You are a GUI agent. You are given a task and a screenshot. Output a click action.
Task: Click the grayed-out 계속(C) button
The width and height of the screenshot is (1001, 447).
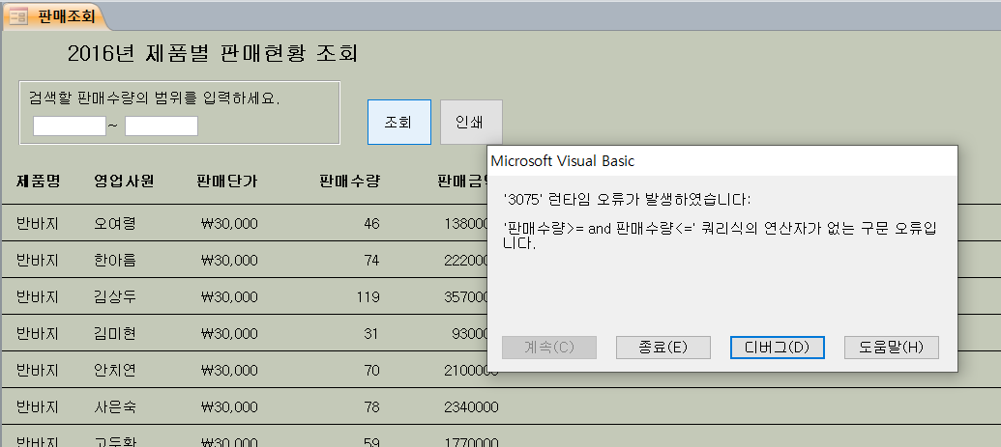pos(549,348)
